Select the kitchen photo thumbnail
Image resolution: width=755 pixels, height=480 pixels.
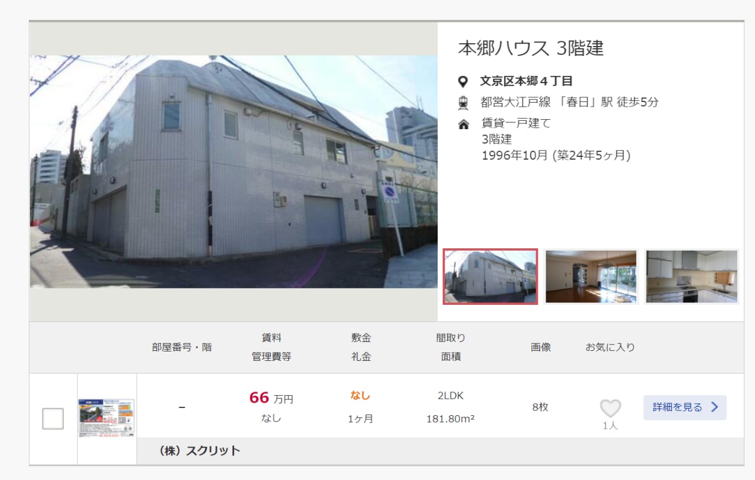click(691, 277)
